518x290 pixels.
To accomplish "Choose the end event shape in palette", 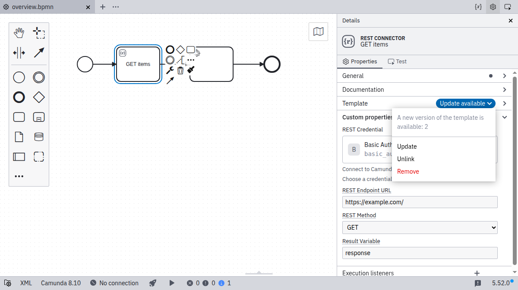I will click(x=19, y=97).
